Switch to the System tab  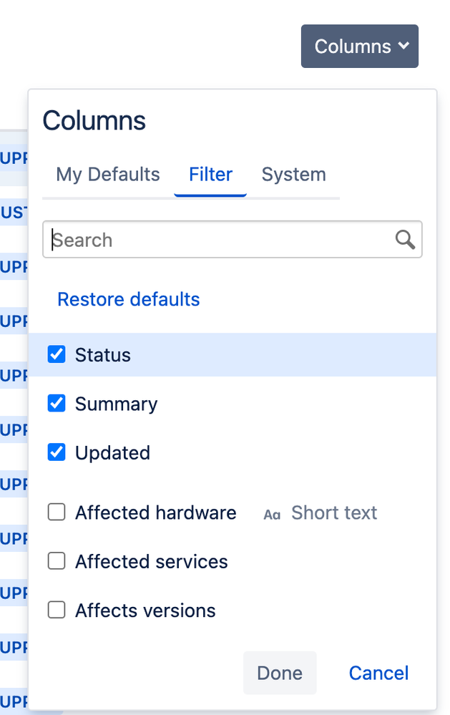(293, 175)
